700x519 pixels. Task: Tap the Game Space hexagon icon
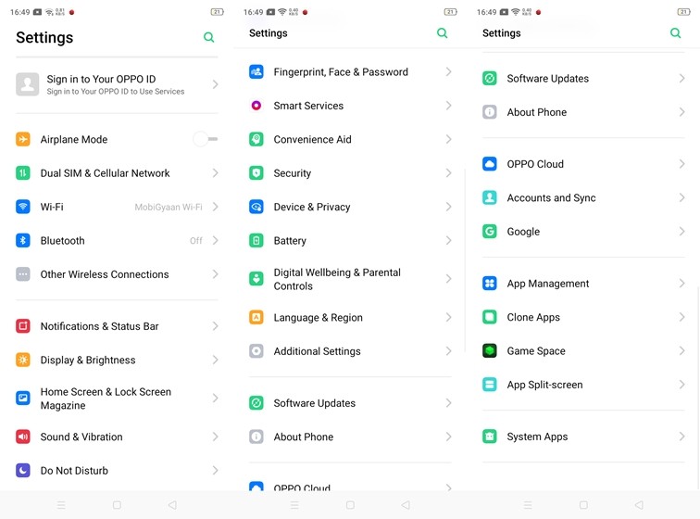(490, 350)
